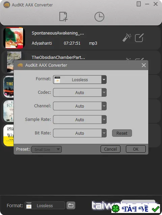Minimize the main AudKit window
The width and height of the screenshot is (162, 215).
pyautogui.click(x=147, y=4)
